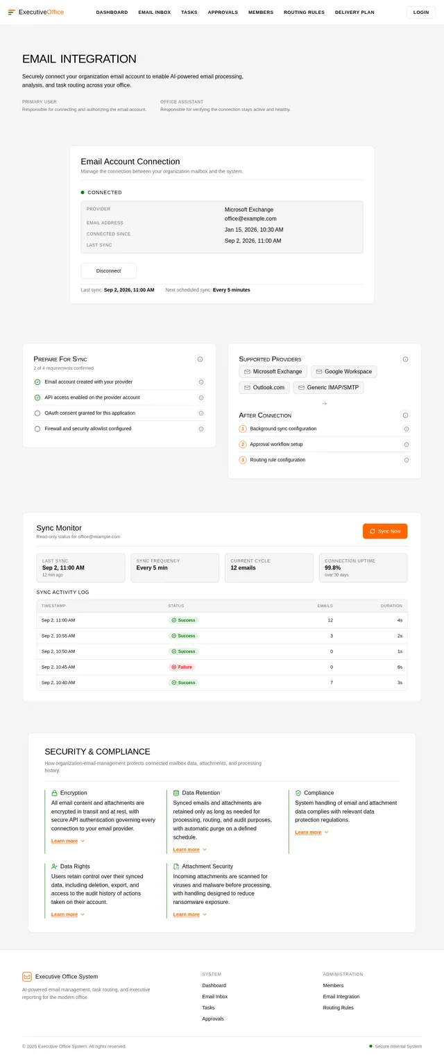Viewport: 444px width, 1060px height.
Task: Open footer Approvals link
Action: 213,1018
